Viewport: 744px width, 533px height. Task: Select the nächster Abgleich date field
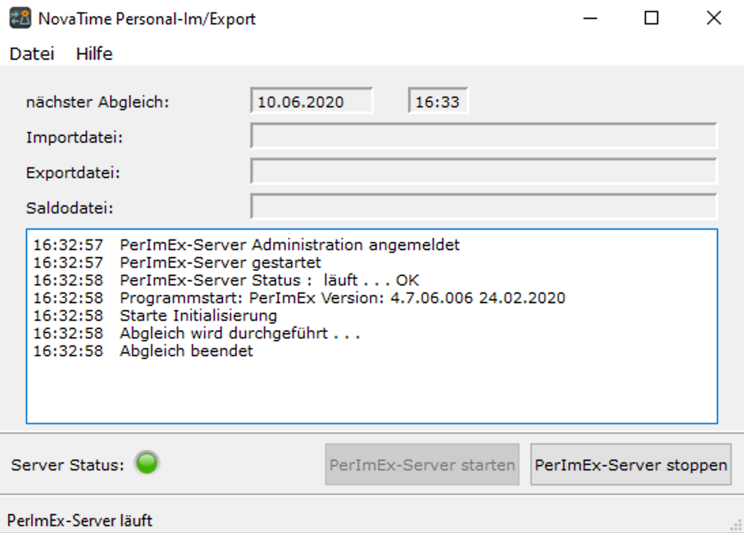pos(311,101)
